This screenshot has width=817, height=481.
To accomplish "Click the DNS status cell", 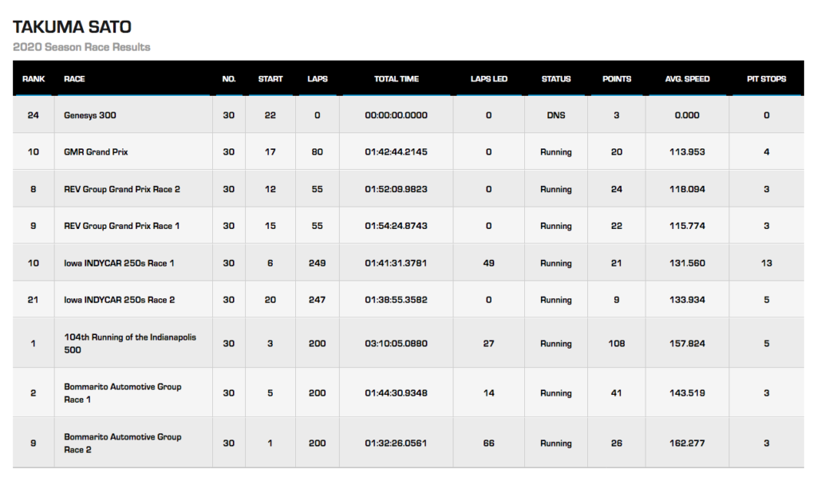I will coord(556,115).
